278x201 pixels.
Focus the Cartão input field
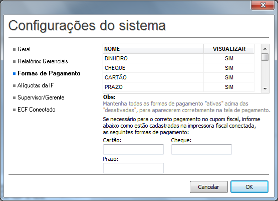(133, 149)
